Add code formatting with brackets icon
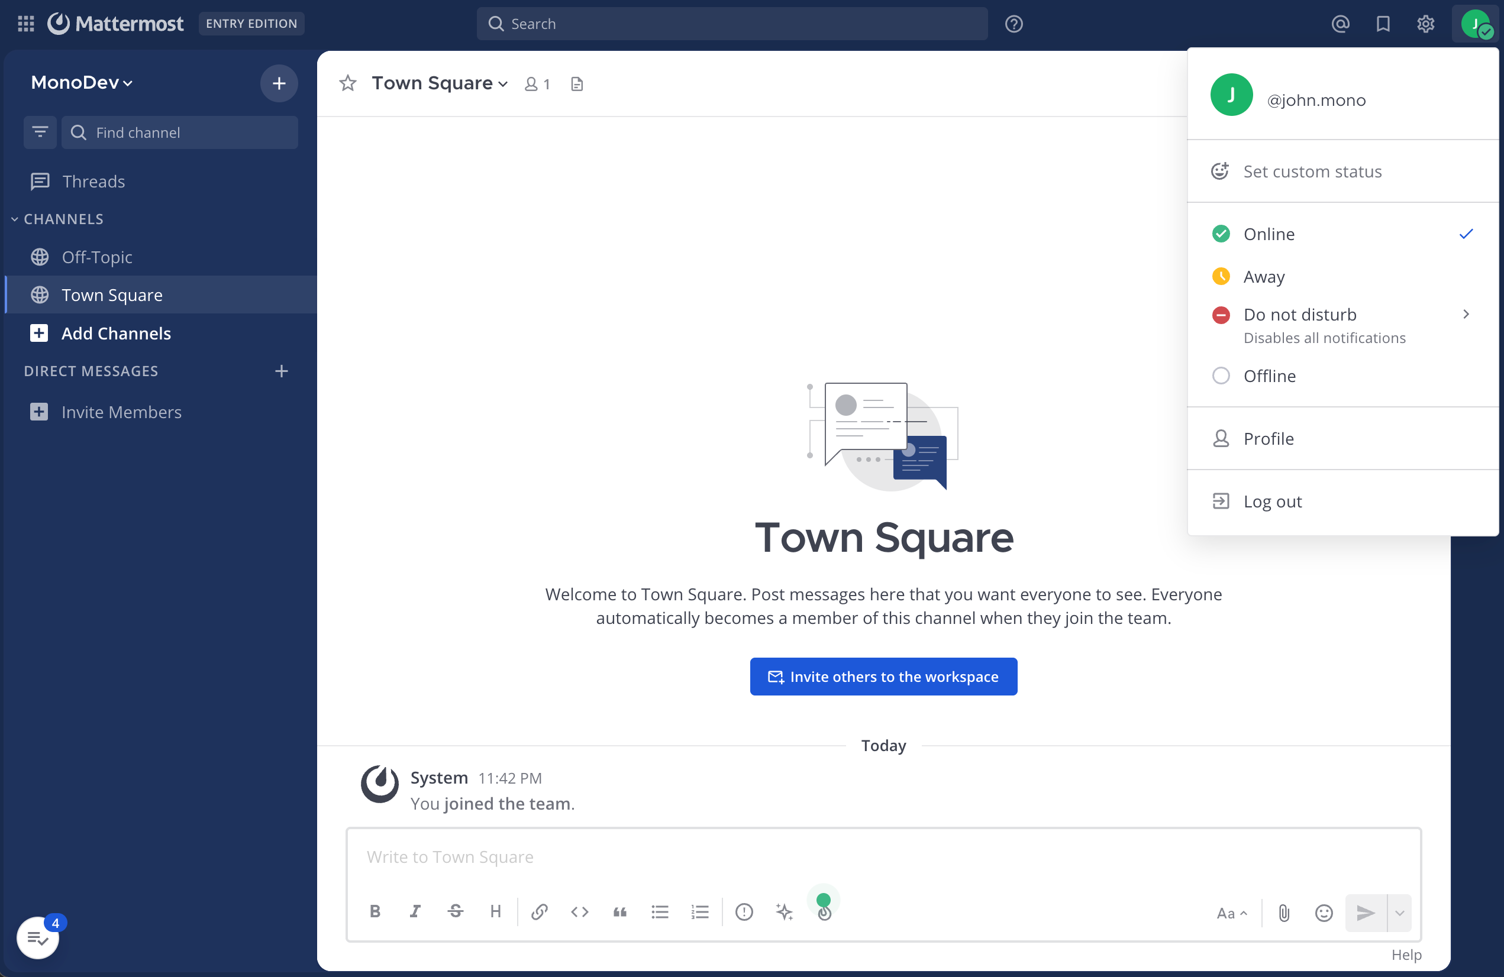1504x977 pixels. (x=579, y=911)
